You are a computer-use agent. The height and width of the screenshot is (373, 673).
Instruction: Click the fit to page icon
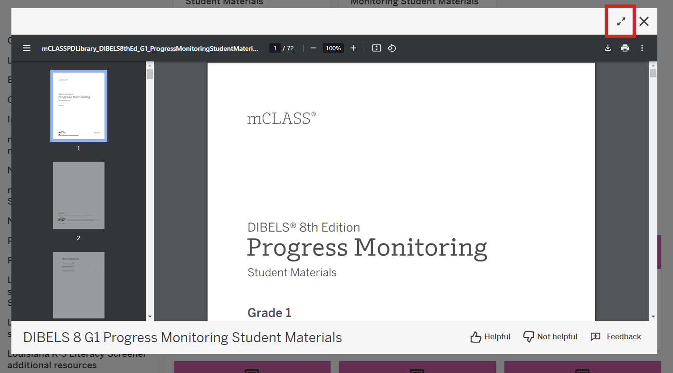click(x=376, y=48)
